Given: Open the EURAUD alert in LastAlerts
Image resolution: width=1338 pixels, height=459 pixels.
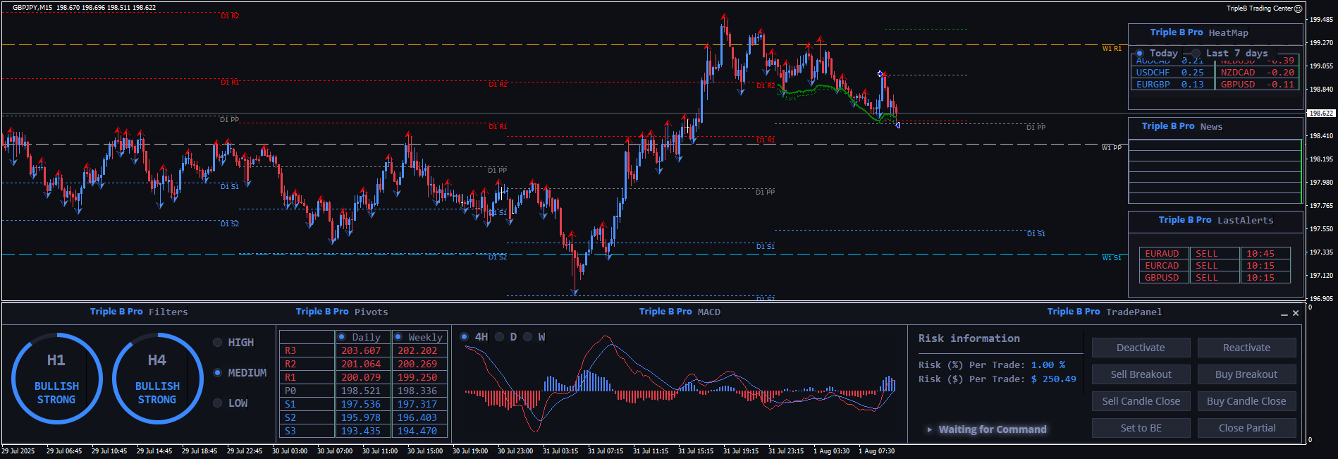Looking at the screenshot, I should [1162, 254].
